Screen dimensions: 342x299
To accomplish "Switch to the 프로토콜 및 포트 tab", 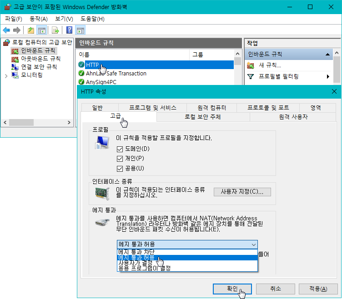I will tap(268, 108).
